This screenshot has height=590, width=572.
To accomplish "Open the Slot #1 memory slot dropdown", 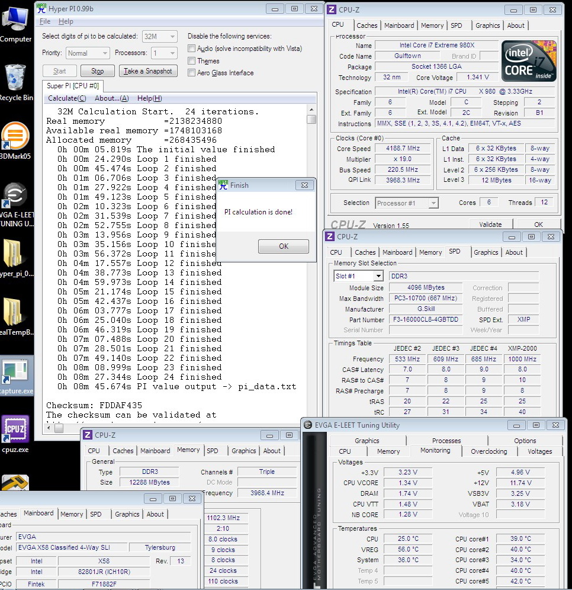I will click(x=358, y=276).
